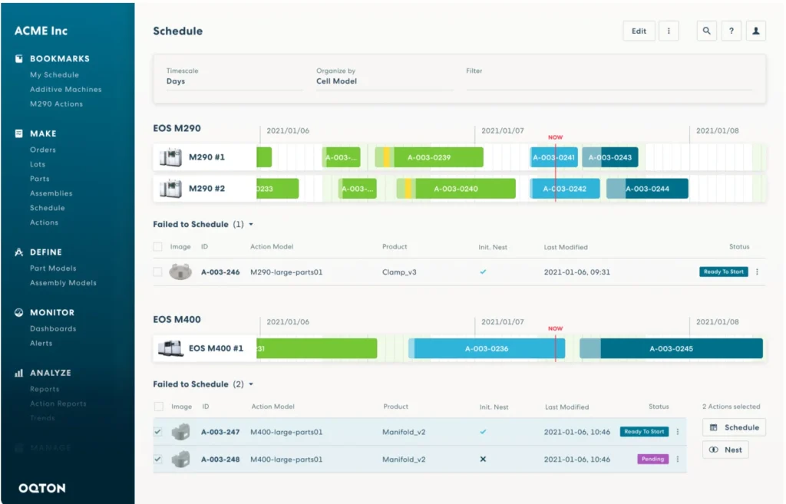Click the search magnifier icon

[706, 31]
